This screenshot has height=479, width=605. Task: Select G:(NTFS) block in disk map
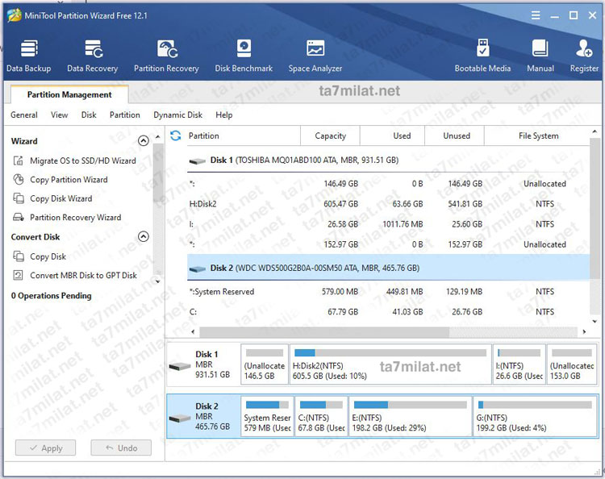(535, 416)
